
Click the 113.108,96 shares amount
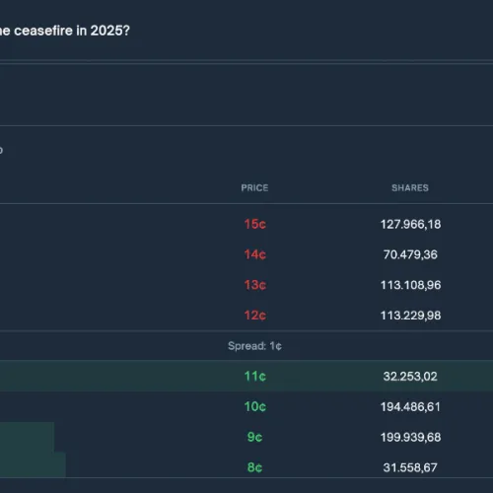point(410,285)
